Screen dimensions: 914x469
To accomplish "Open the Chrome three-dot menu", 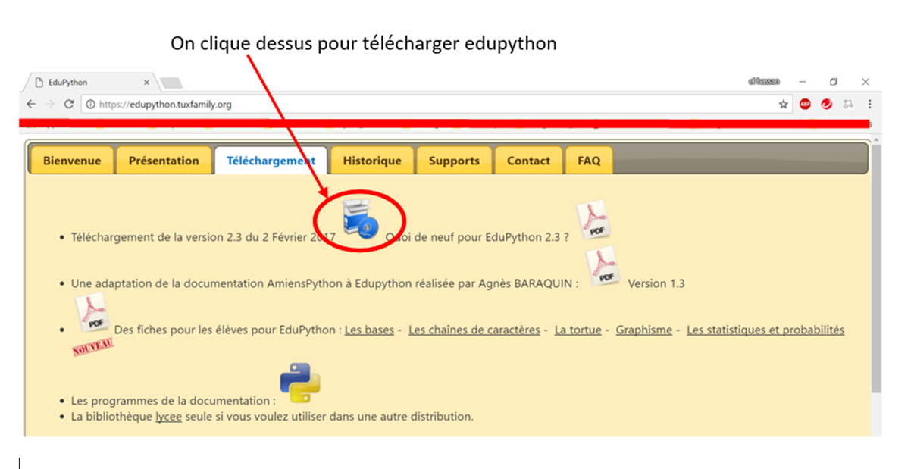I will coord(869,105).
